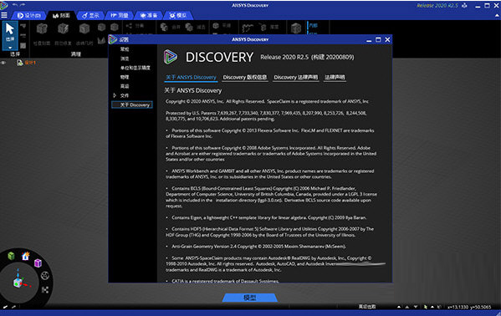Image resolution: width=501 pixels, height=316 pixels.
Task: Click the x y coordinate readout
Action: [x=469, y=307]
